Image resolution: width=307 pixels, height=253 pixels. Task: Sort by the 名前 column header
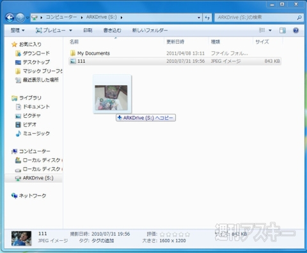(x=74, y=42)
